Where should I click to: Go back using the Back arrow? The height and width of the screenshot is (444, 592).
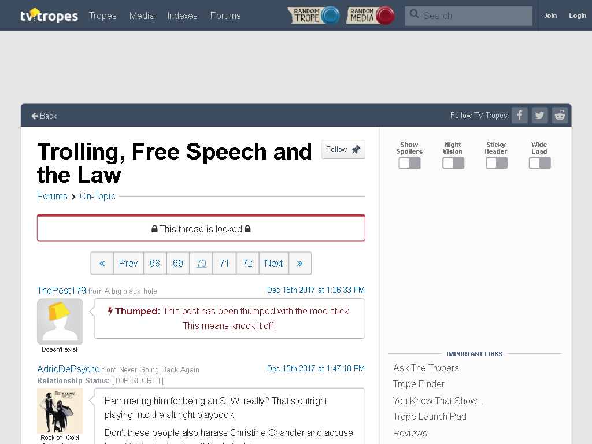[x=44, y=116]
